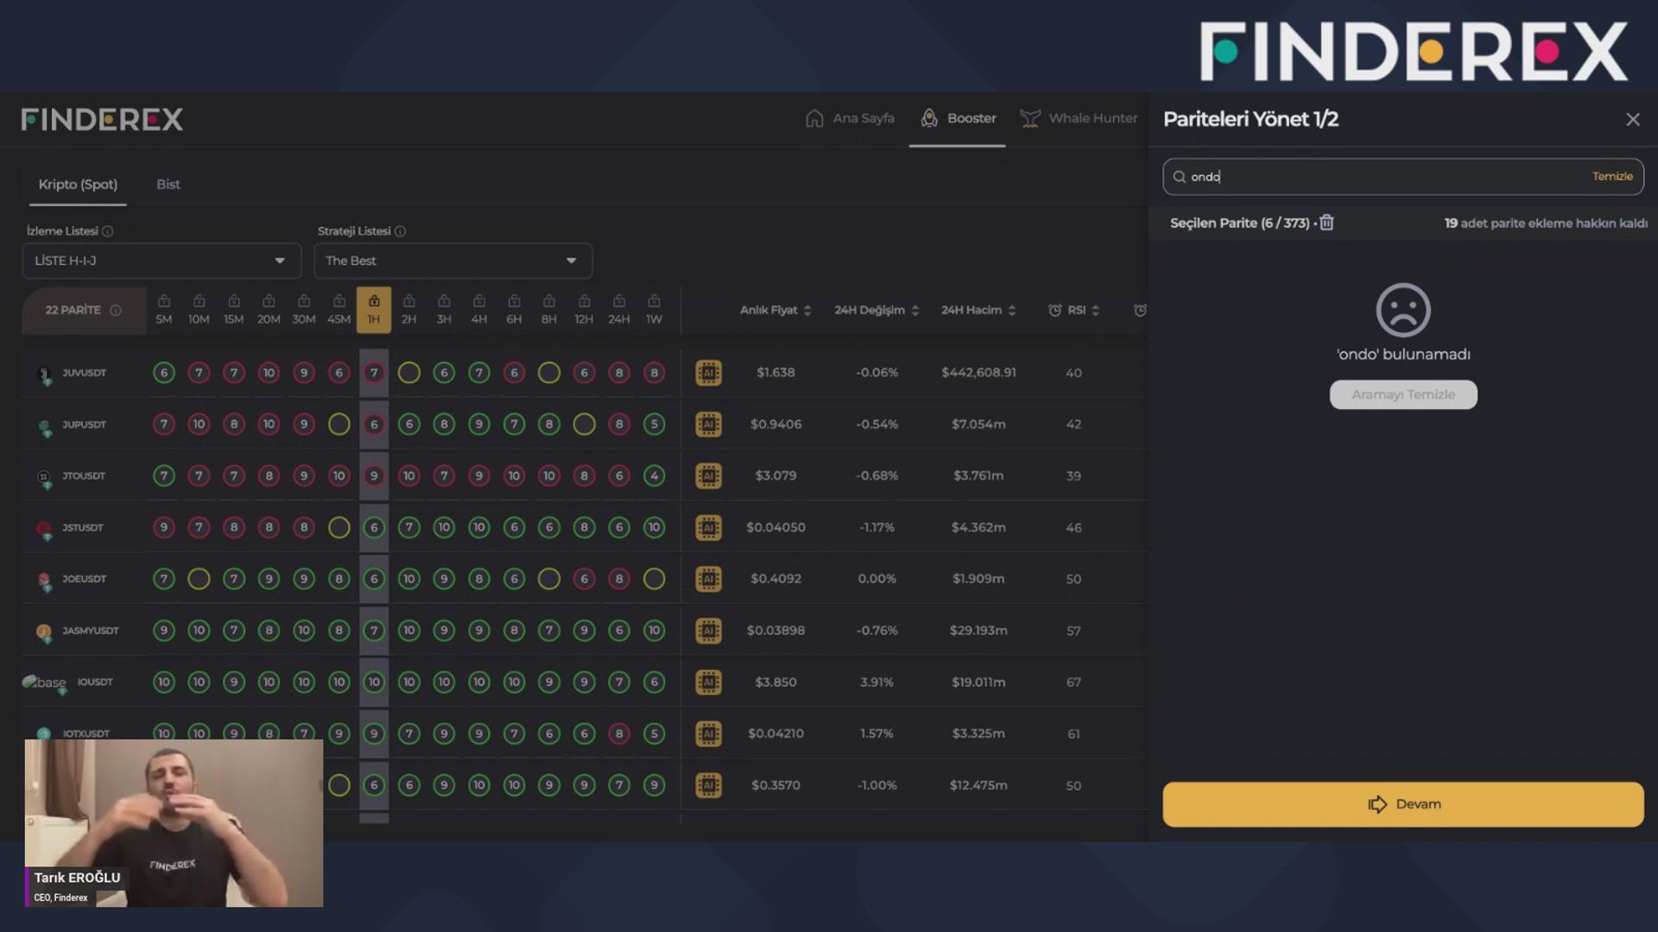The height and width of the screenshot is (932, 1658).
Task: Click the AI chip icon for JSTUSDT
Action: [x=708, y=527]
